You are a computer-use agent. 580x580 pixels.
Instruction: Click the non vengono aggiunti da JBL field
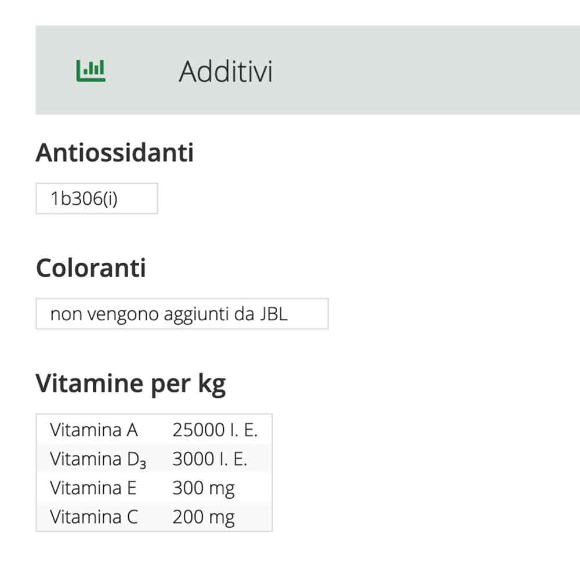pos(182,313)
